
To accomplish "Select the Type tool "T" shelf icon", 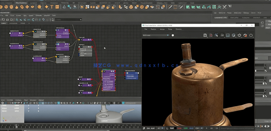I will click(x=52, y=7).
